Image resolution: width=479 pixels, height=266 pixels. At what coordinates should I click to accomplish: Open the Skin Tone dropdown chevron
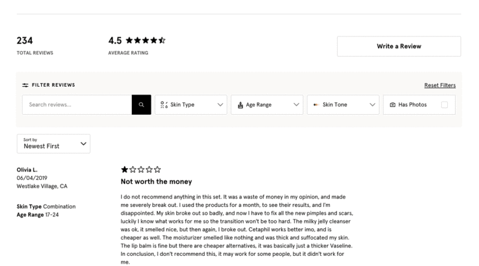tap(372, 105)
